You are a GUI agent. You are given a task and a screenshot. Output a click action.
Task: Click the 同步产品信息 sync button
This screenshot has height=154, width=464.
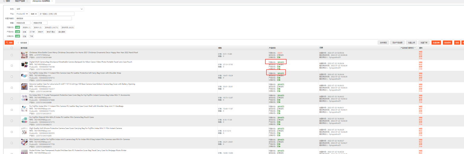[x=397, y=43]
